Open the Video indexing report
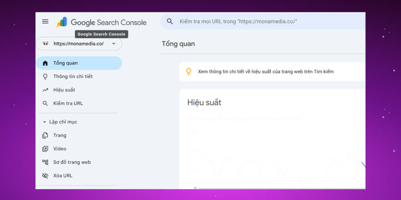 tap(79, 149)
